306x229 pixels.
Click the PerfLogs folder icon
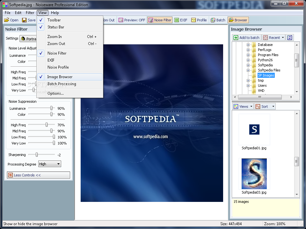pos(254,50)
